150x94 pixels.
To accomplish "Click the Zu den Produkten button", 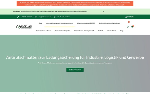I will pyautogui.click(x=75, y=70).
